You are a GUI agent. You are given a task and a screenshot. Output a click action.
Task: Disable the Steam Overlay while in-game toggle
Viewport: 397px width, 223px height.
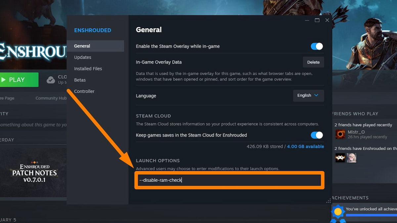[x=317, y=46]
